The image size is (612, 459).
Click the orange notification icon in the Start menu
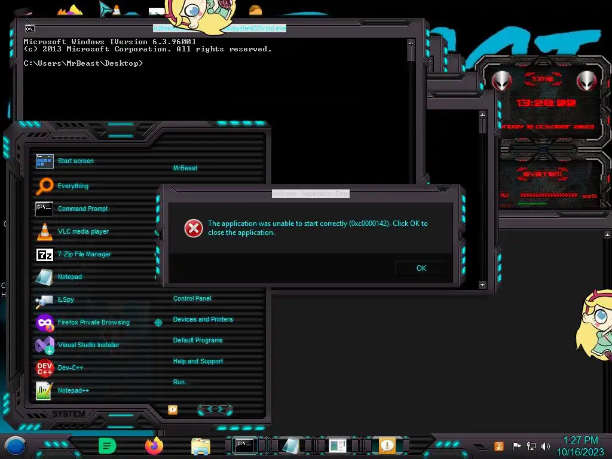(x=173, y=409)
